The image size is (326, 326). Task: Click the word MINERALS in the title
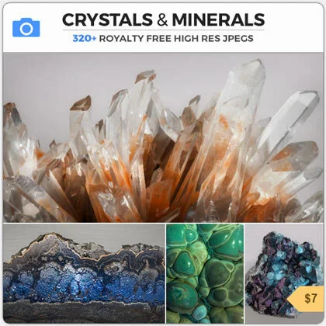pyautogui.click(x=218, y=20)
